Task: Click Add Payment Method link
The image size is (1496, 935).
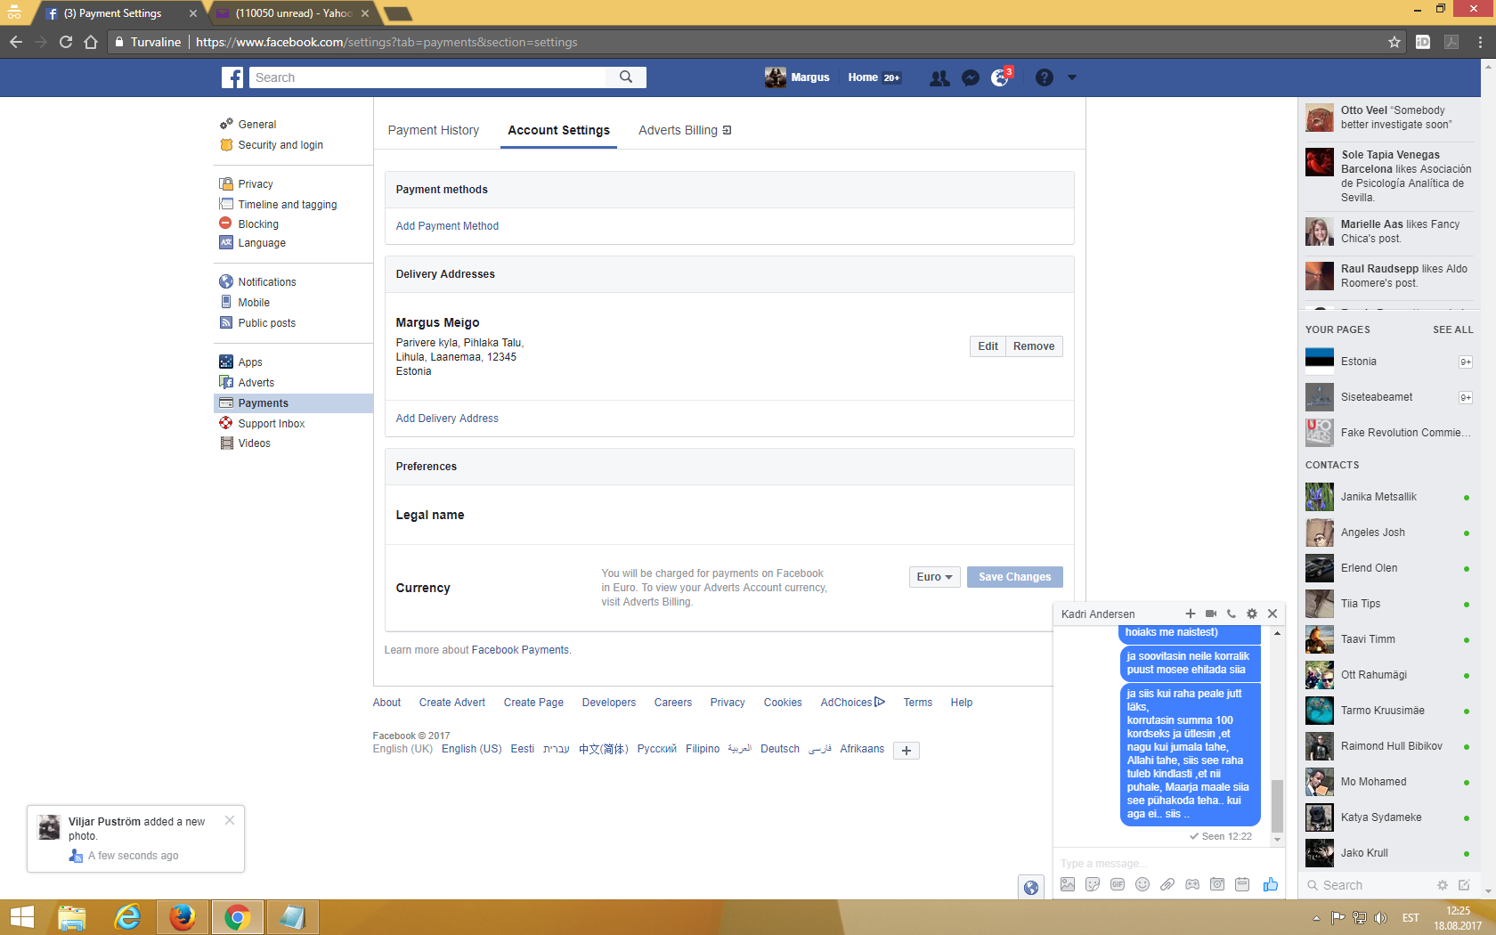Action: coord(447,226)
